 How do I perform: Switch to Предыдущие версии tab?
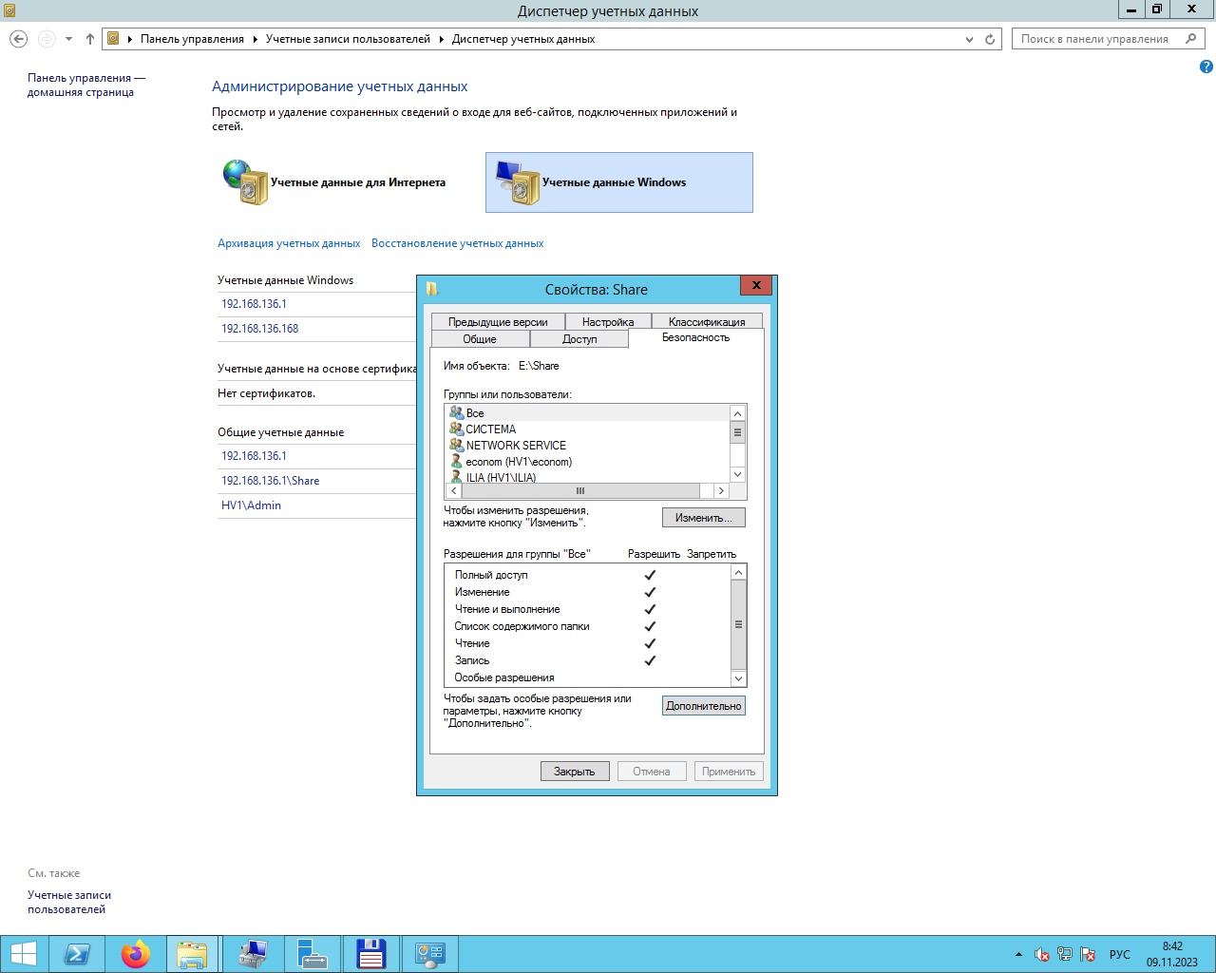pos(498,322)
